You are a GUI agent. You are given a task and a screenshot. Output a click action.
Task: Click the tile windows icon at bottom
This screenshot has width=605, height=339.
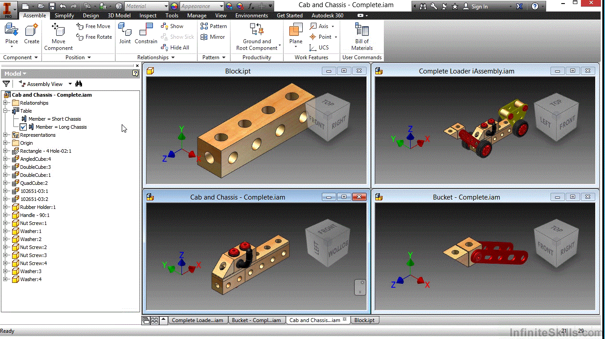point(154,320)
